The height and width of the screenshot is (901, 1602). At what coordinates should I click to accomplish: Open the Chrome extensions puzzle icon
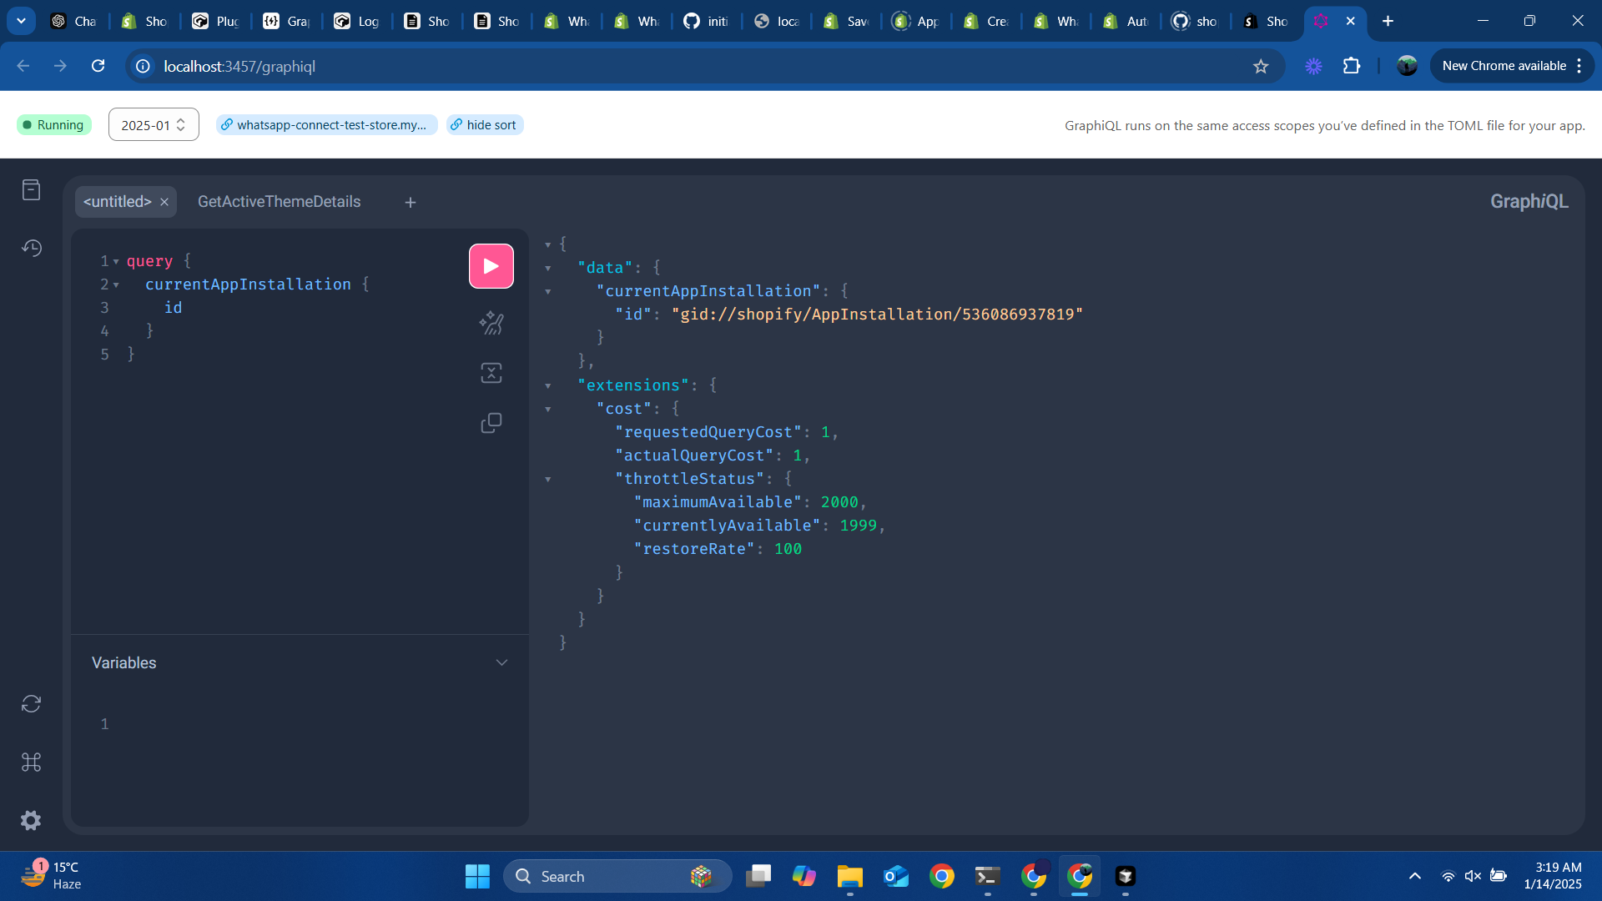click(1352, 66)
